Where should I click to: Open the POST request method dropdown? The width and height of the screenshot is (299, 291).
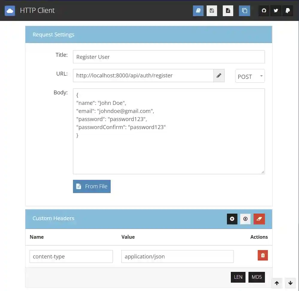(x=250, y=76)
